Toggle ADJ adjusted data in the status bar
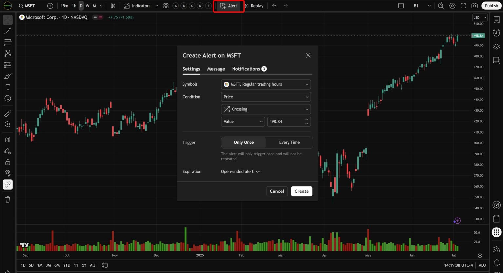Viewport: 503px width, 273px height. tap(482, 265)
